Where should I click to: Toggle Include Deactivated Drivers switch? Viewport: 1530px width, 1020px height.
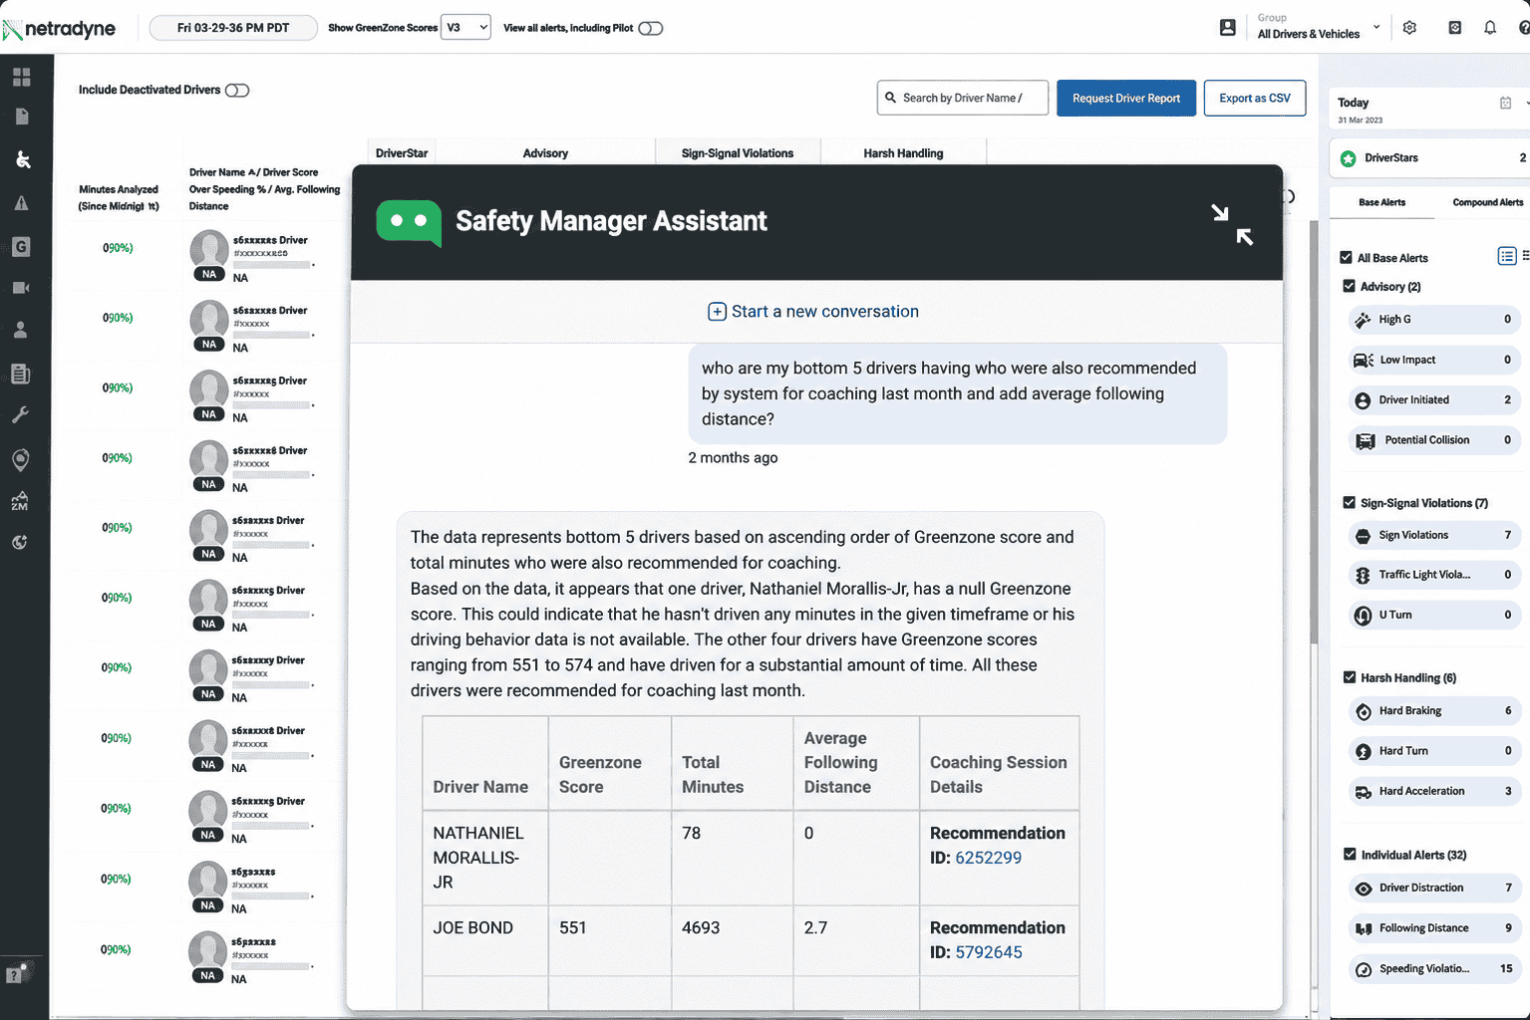pos(237,91)
